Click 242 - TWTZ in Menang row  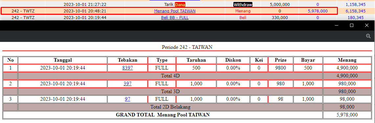tap(23, 11)
